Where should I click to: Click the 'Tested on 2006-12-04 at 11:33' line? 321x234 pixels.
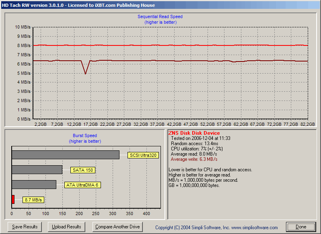coord(201,138)
